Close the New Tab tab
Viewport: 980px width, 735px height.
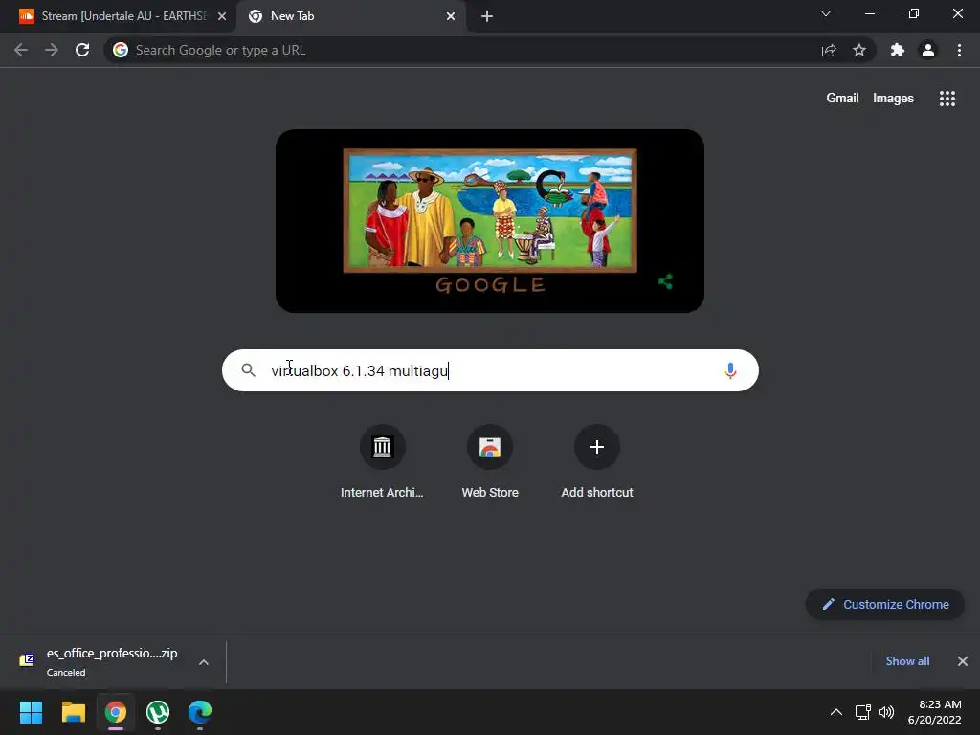[451, 16]
